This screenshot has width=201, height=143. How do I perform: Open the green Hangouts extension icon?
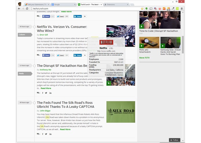point(147,9)
